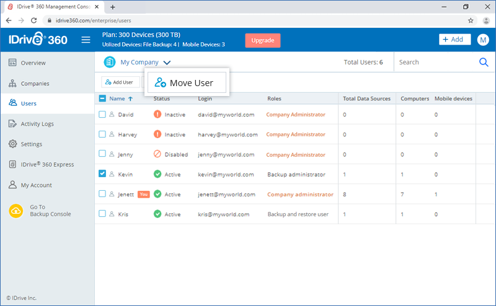
Task: Click kris@myworld.com login cell
Action: click(x=224, y=214)
